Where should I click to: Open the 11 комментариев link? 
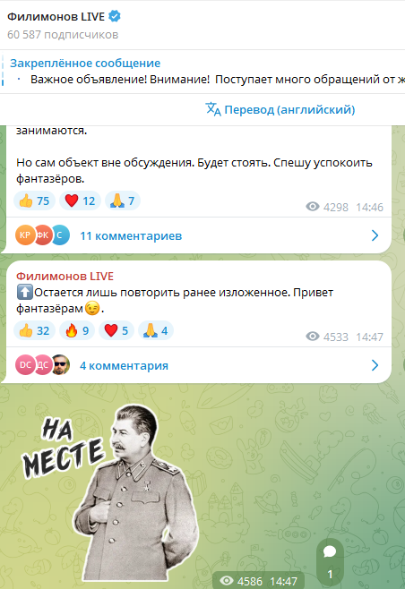coord(131,236)
